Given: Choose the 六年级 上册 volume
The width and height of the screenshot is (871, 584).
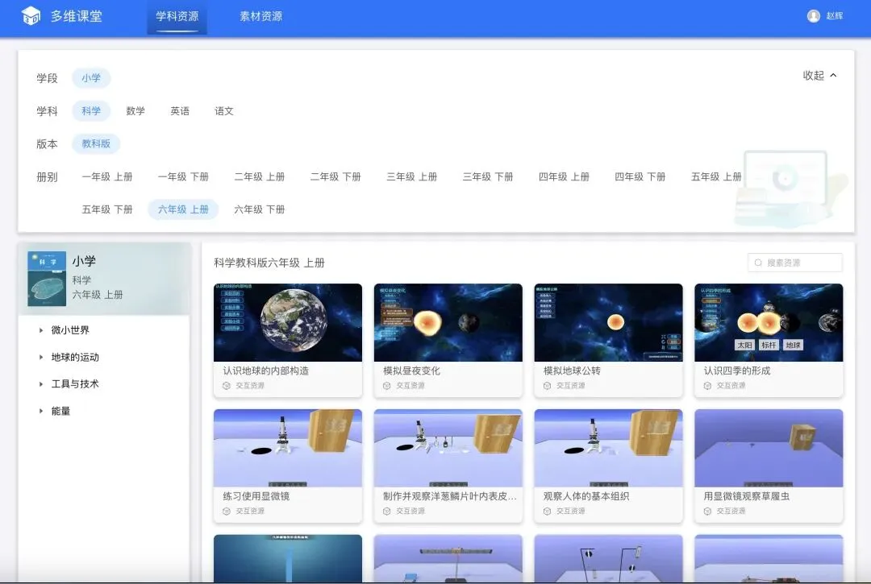Looking at the screenshot, I should (x=183, y=209).
